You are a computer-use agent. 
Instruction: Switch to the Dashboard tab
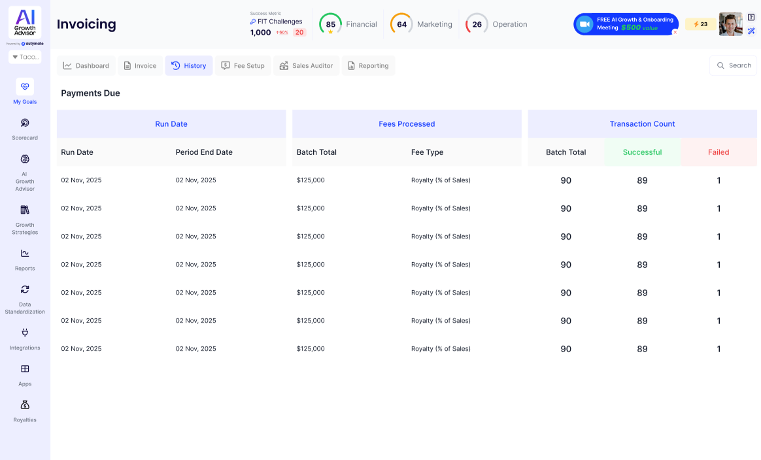click(x=86, y=66)
